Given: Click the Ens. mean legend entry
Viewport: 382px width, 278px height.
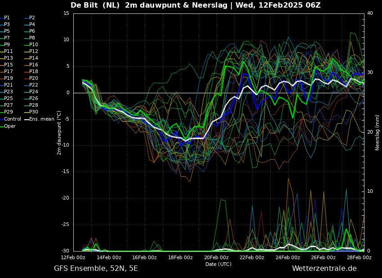Looking at the screenshot, I should [x=39, y=119].
